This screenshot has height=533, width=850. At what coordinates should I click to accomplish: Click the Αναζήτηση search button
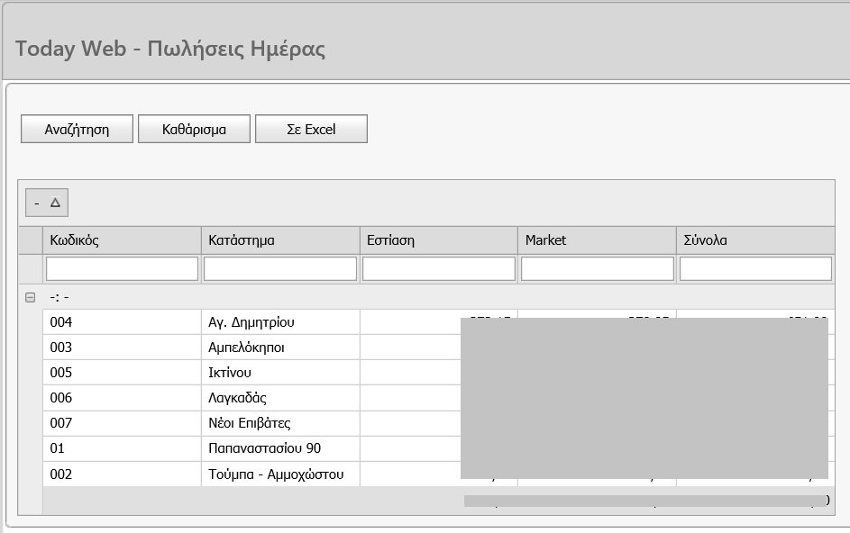77,129
